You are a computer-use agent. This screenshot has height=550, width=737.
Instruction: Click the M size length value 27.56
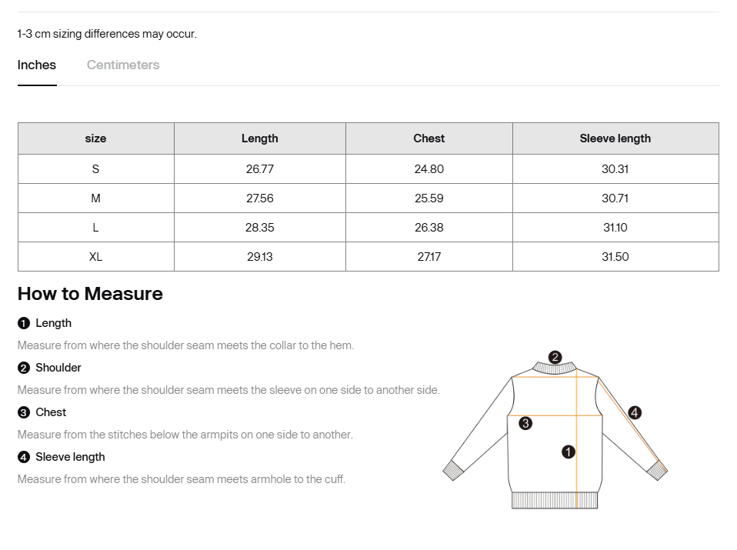point(259,198)
